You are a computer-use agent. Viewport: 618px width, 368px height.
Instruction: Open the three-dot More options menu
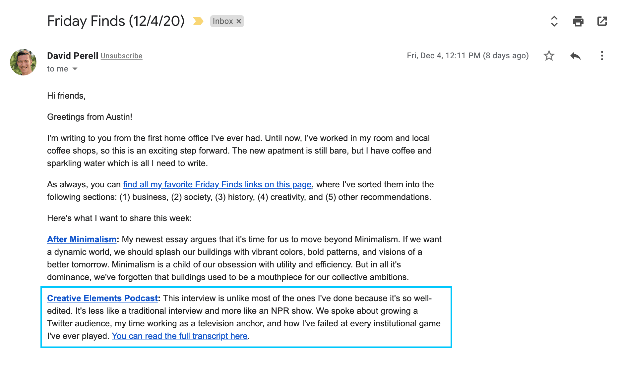(602, 56)
